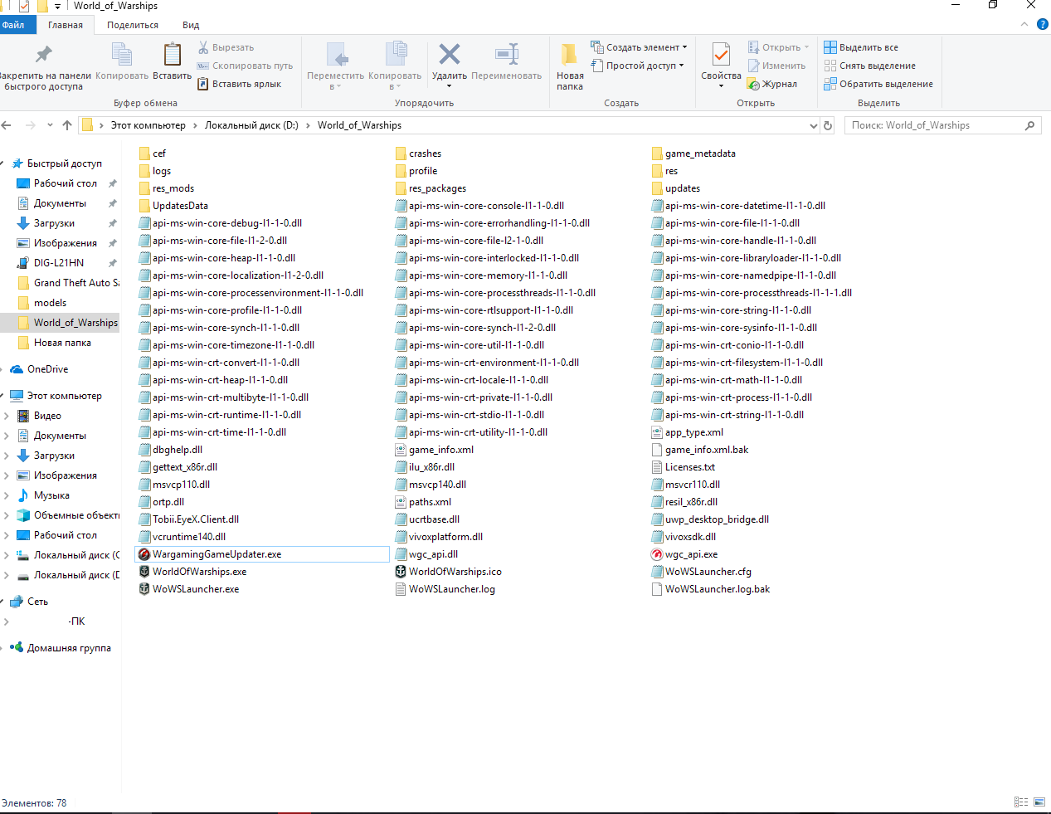1051x814 pixels.
Task: Go Up one folder level arrow
Action: coord(67,125)
